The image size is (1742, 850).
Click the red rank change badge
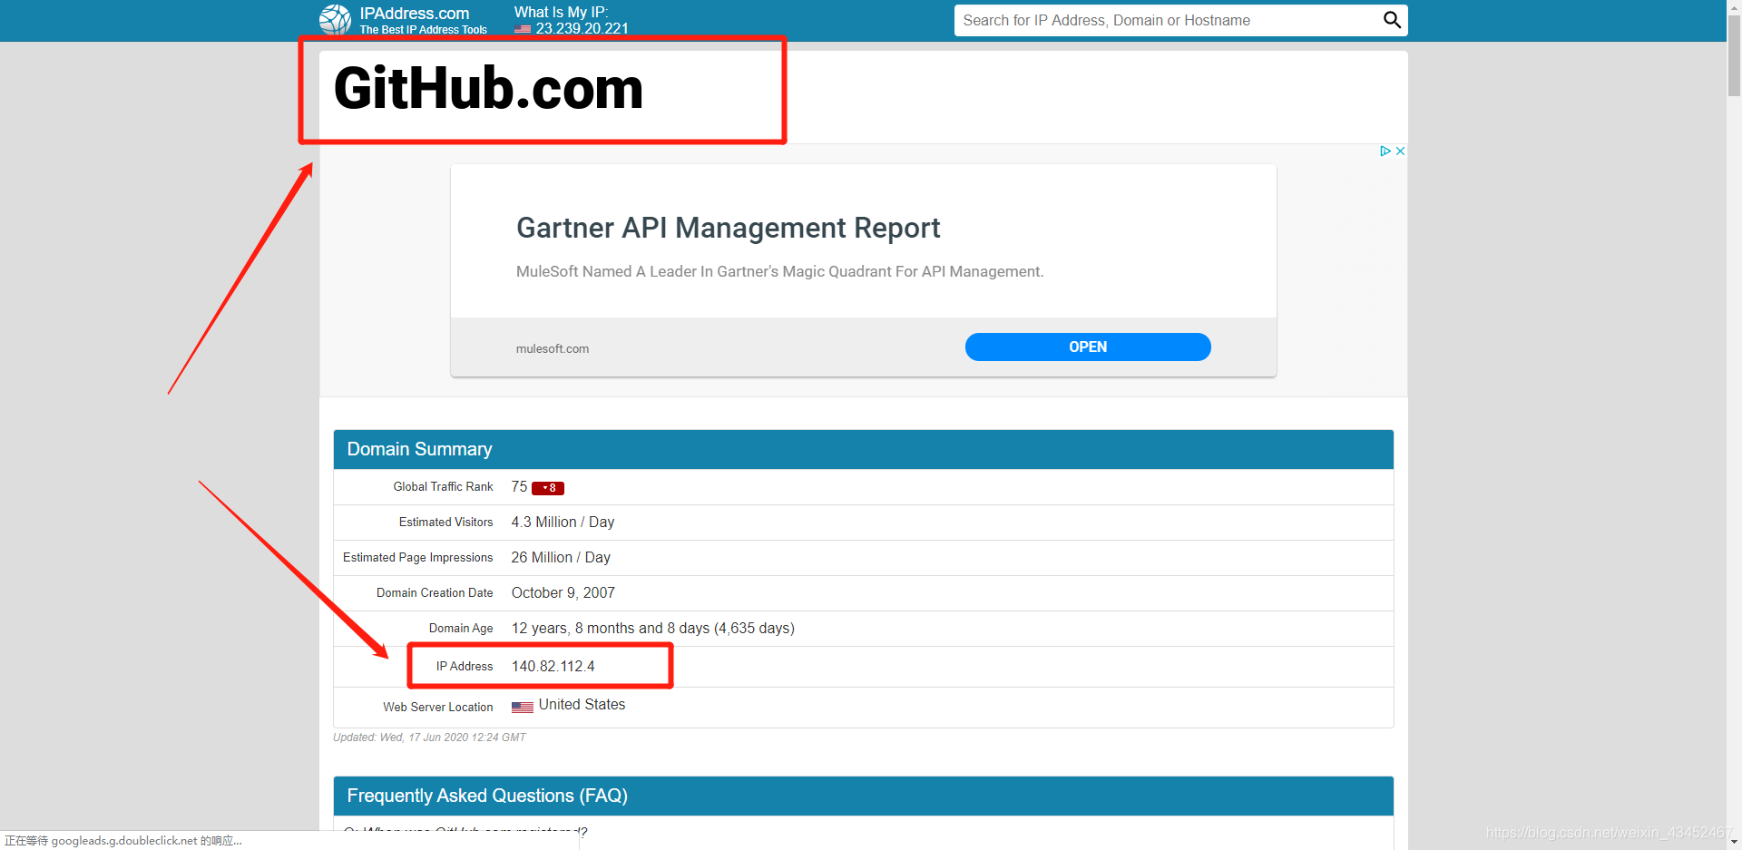[548, 488]
